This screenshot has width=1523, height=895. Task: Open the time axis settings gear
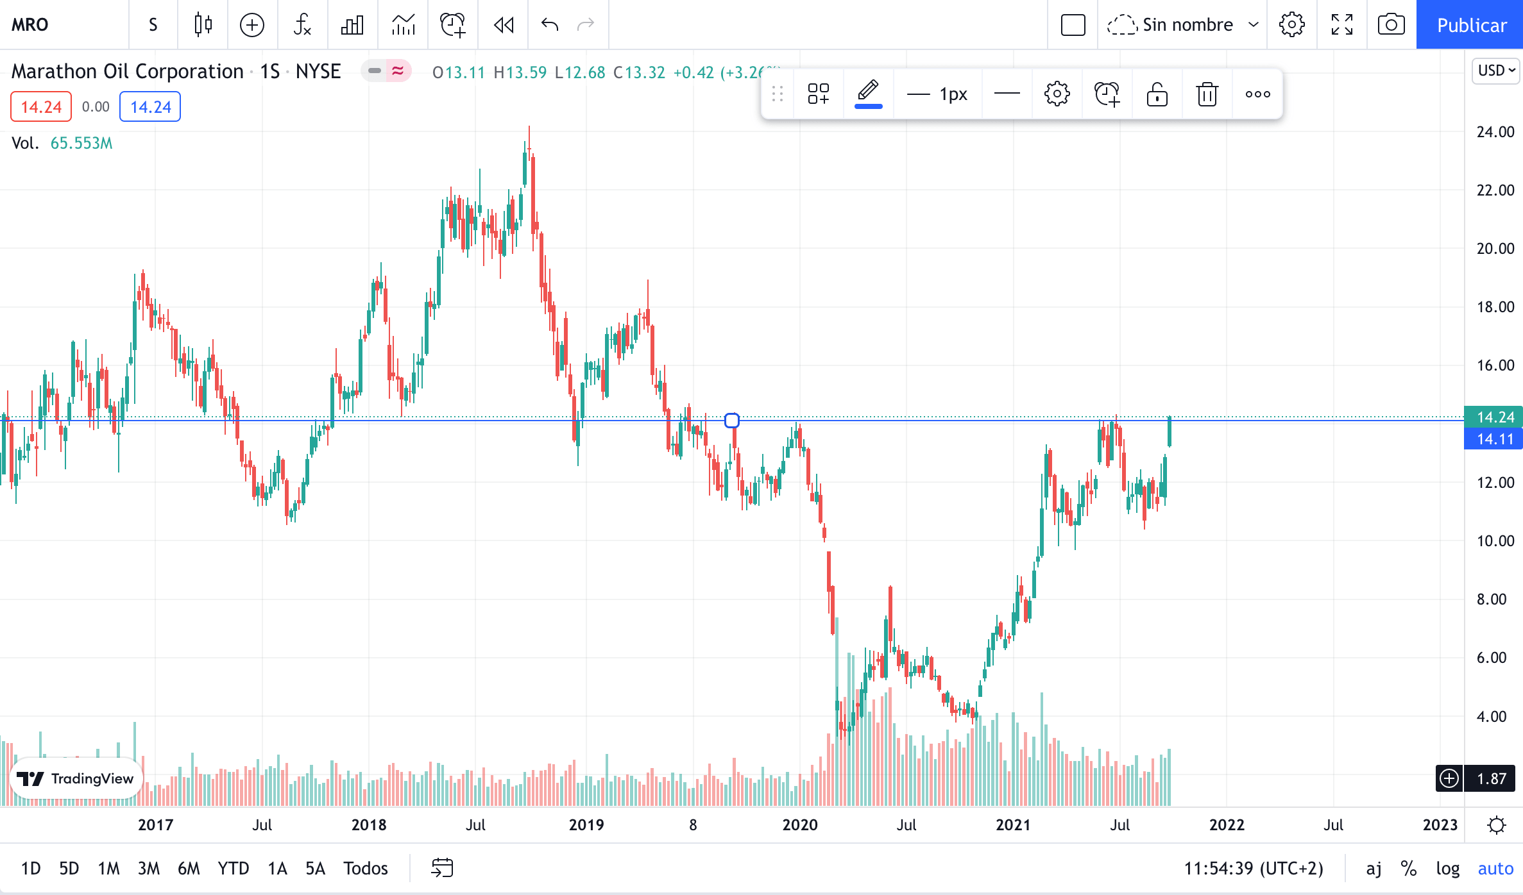coord(1496,824)
